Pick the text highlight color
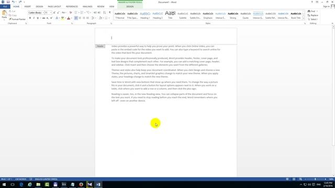Screen dimensions: 335x188 [x=63, y=18]
